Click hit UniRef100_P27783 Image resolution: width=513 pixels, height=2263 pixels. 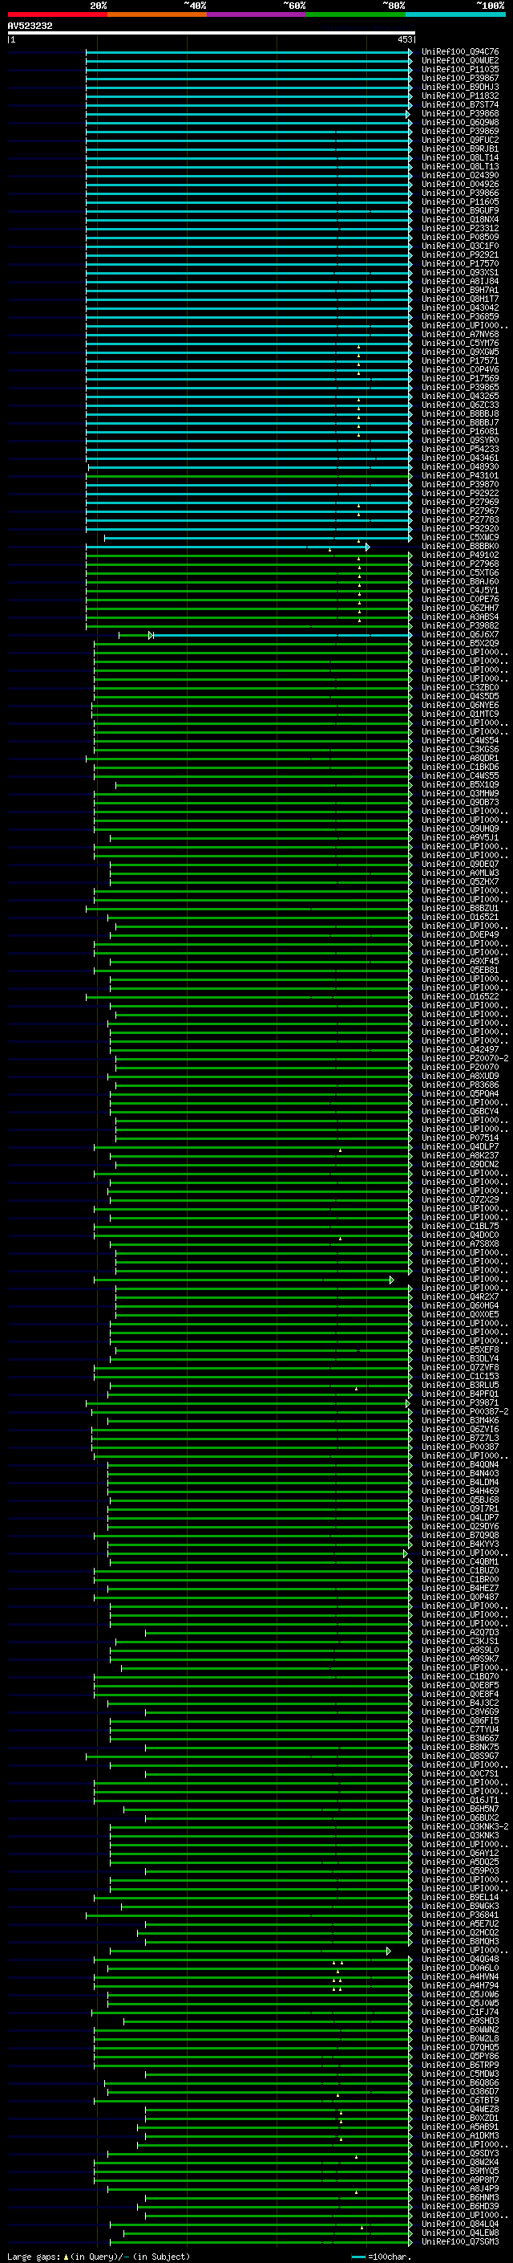click(460, 520)
